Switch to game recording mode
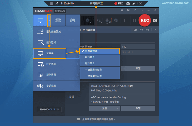192x126 pixels. [73, 20]
